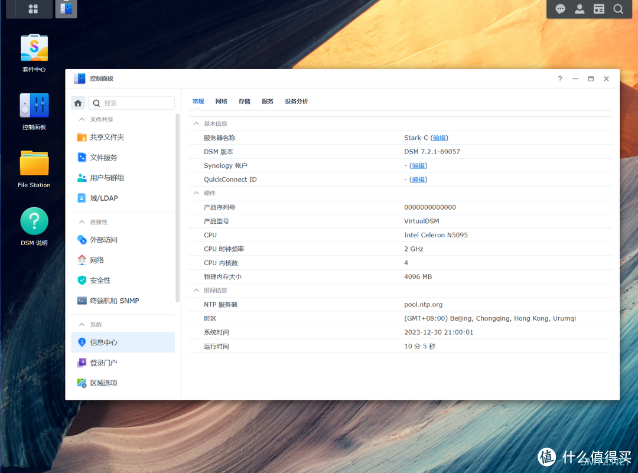
Task: Edit the Synology 帐户 link
Action: (418, 166)
